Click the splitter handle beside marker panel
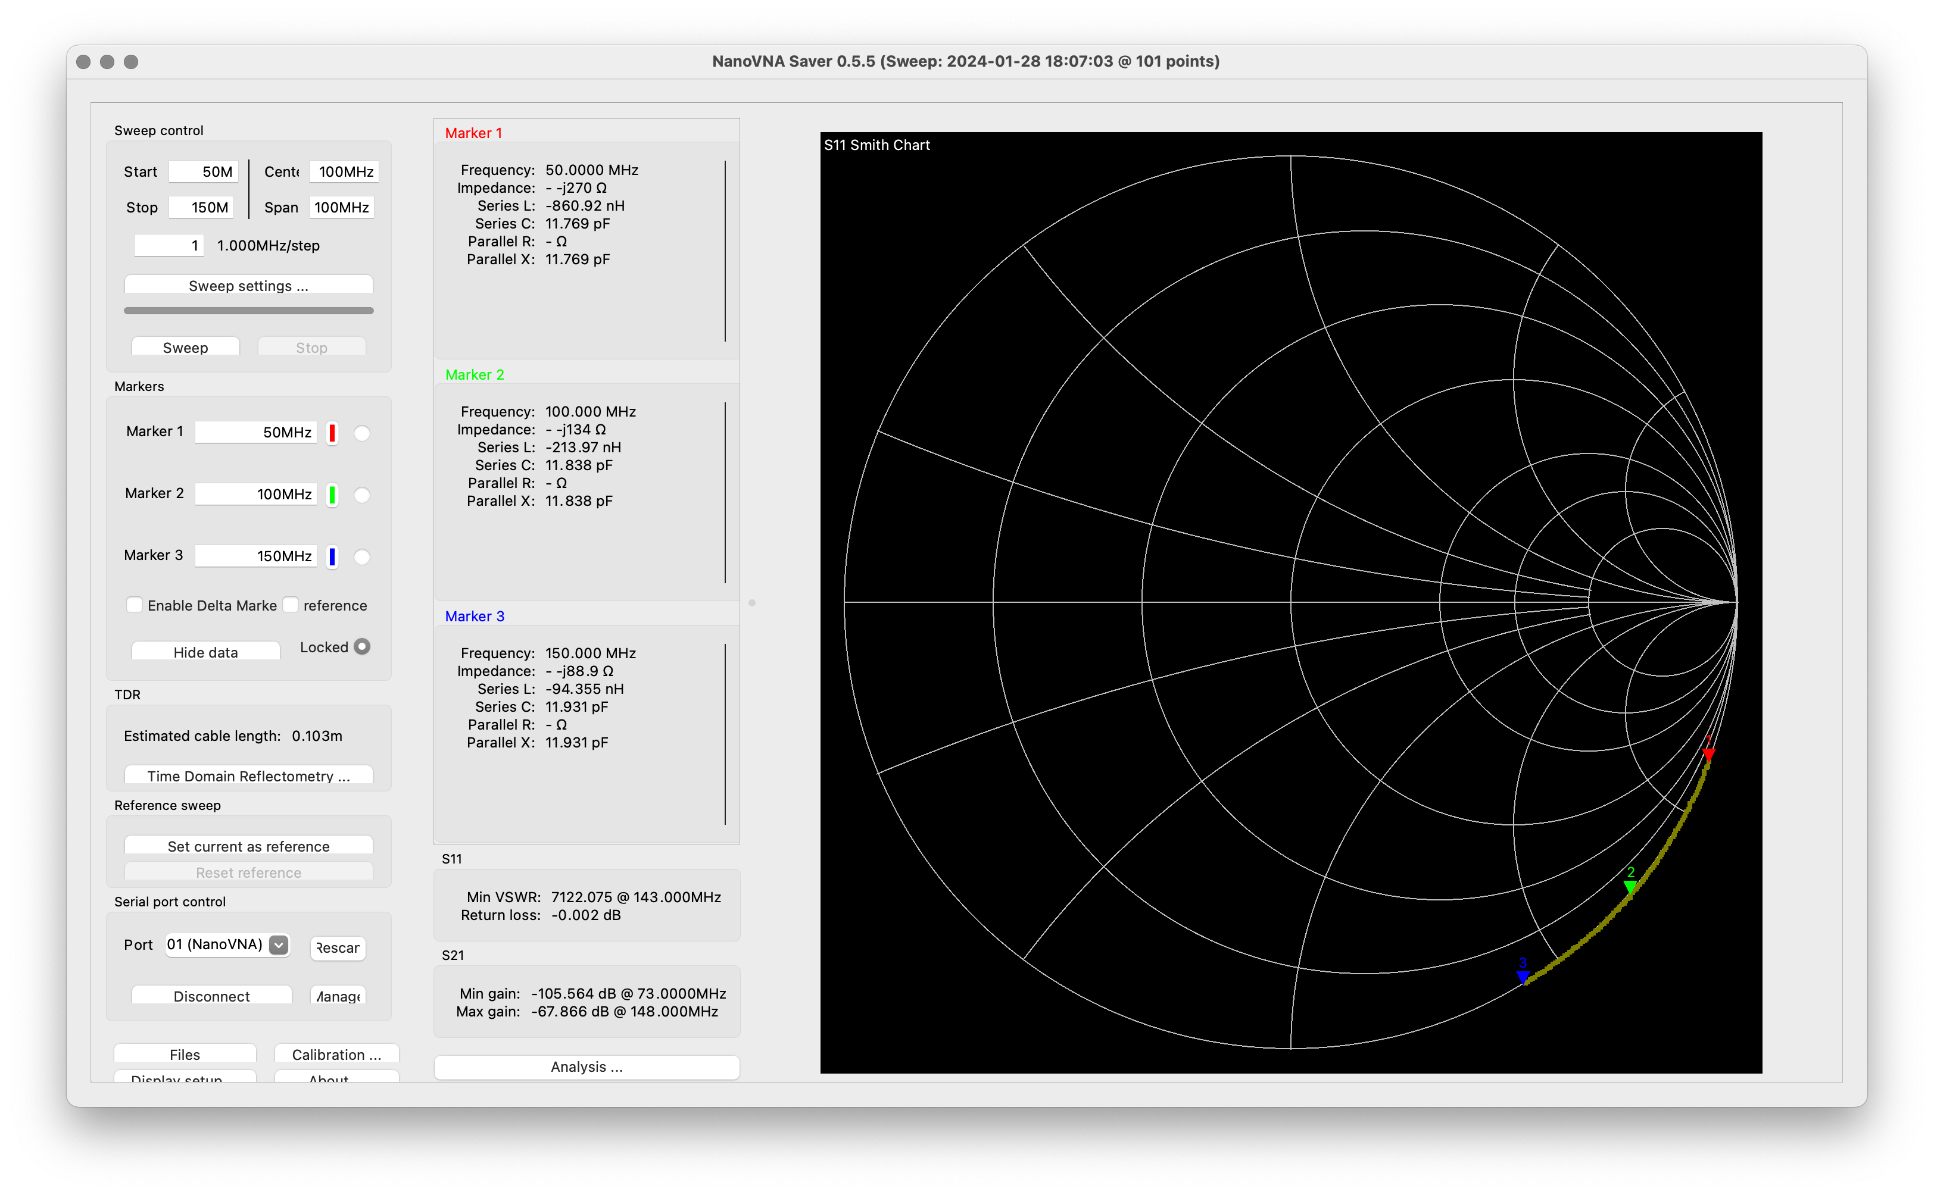 point(751,602)
